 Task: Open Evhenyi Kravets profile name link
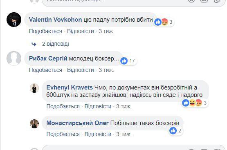(70, 87)
